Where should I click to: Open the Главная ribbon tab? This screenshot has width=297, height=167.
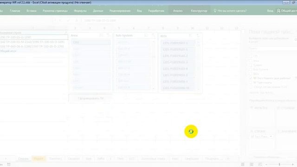coord(15,11)
